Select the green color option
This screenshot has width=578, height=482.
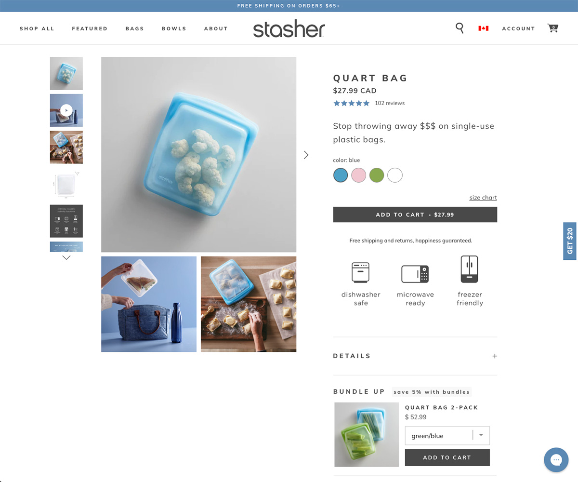tap(377, 175)
